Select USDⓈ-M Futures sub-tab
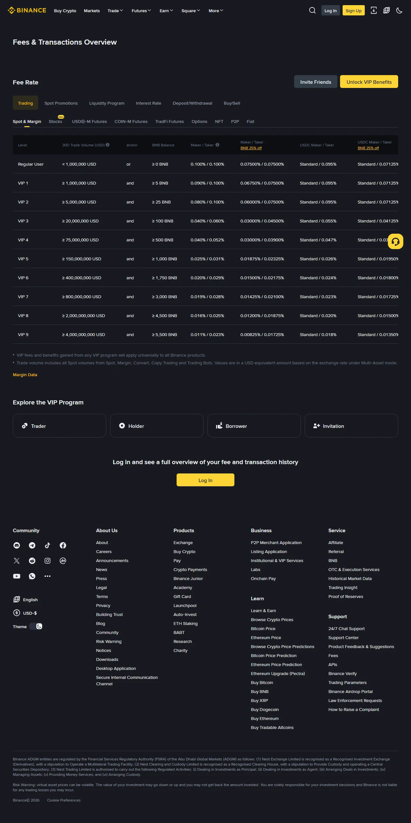 point(89,121)
